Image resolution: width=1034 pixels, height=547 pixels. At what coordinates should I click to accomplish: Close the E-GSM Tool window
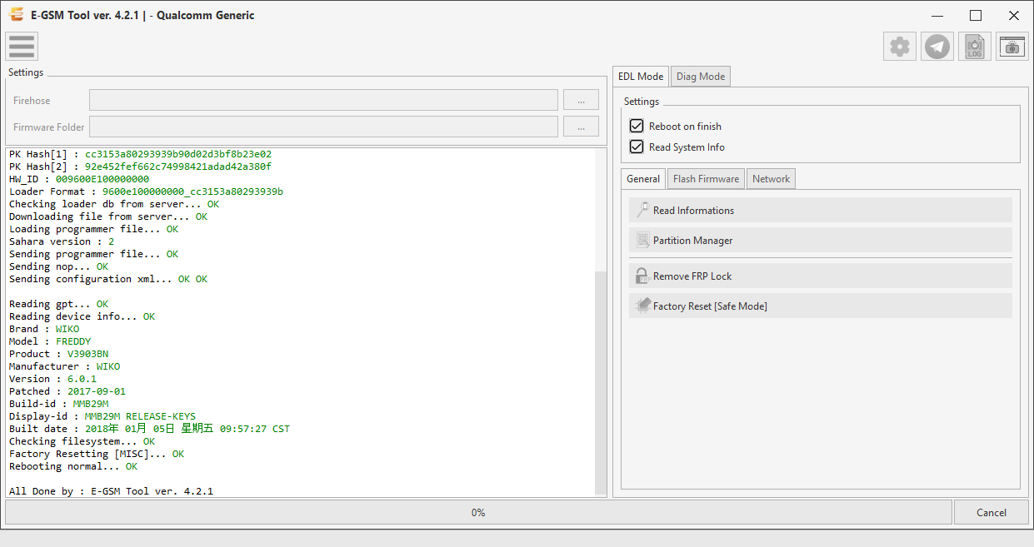(1014, 15)
